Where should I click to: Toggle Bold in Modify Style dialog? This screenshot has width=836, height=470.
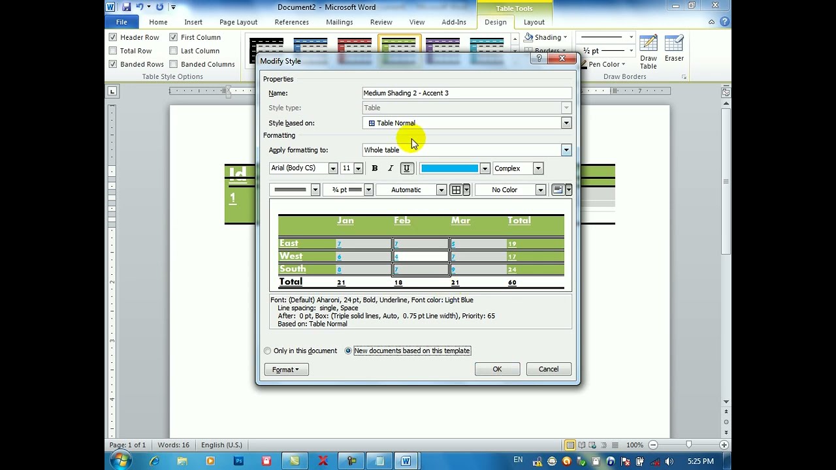(x=374, y=168)
